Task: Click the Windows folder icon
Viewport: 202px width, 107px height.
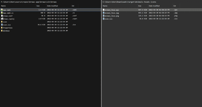Action: click(x=2, y=31)
